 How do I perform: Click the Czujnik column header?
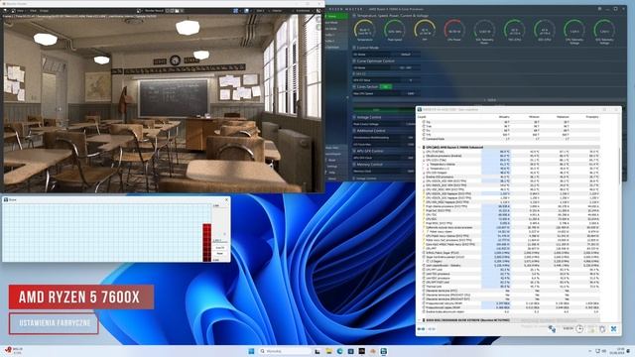(422, 117)
